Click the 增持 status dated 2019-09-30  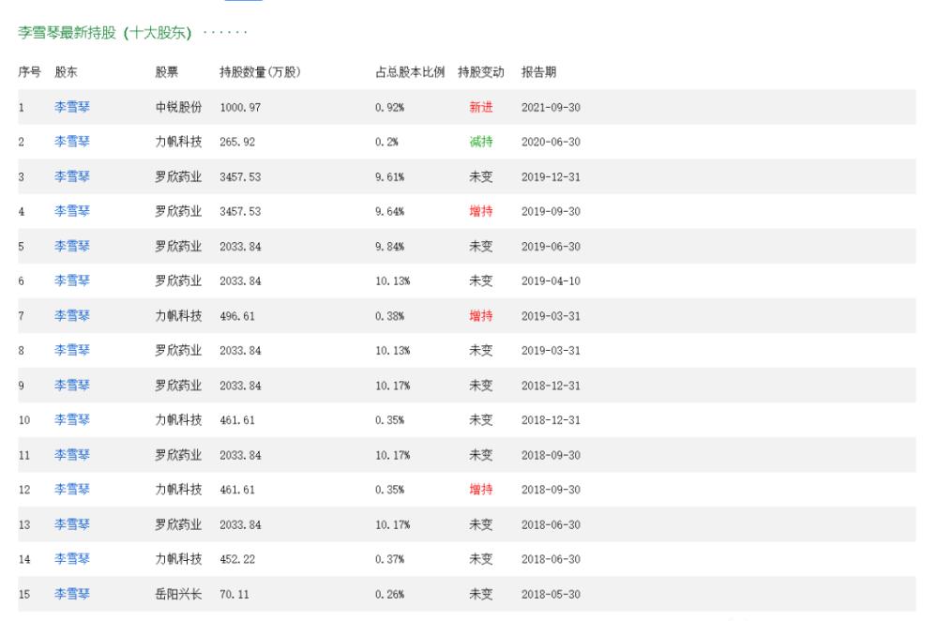click(x=481, y=211)
